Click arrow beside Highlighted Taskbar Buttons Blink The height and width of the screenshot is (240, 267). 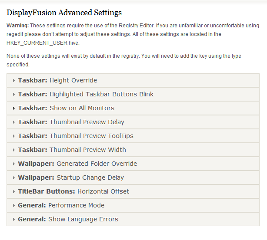14,94
